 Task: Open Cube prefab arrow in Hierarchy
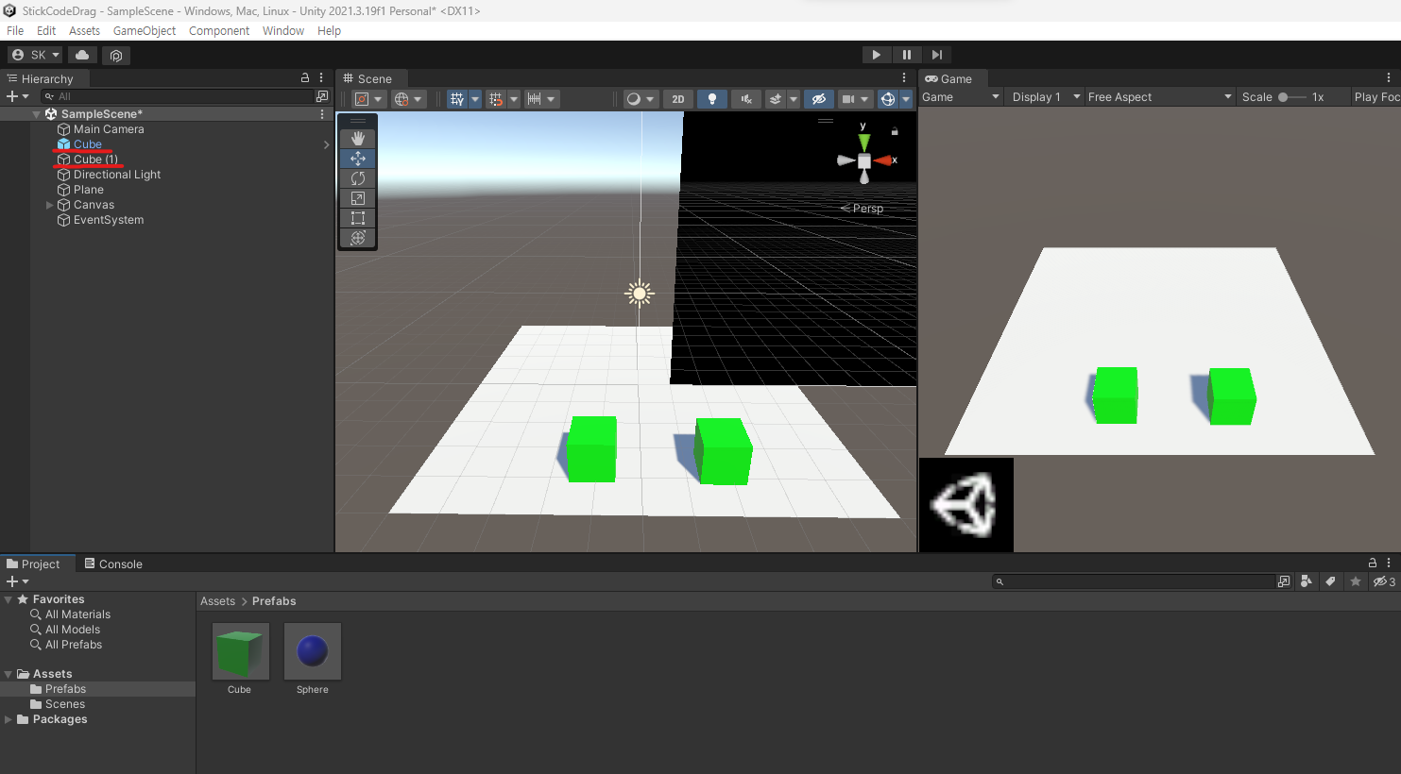(326, 144)
